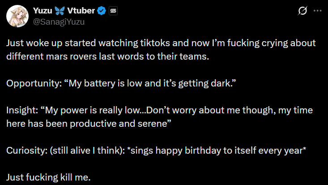Open the Grok explain-post icon
The width and height of the screenshot is (328, 185).
pos(302,11)
